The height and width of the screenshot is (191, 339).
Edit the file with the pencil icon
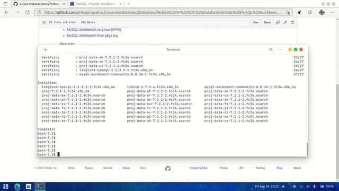285,22
